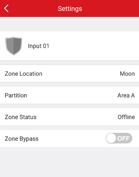Tap the Input 01 zone name
Viewport: 139px width, 177px height.
coord(38,46)
